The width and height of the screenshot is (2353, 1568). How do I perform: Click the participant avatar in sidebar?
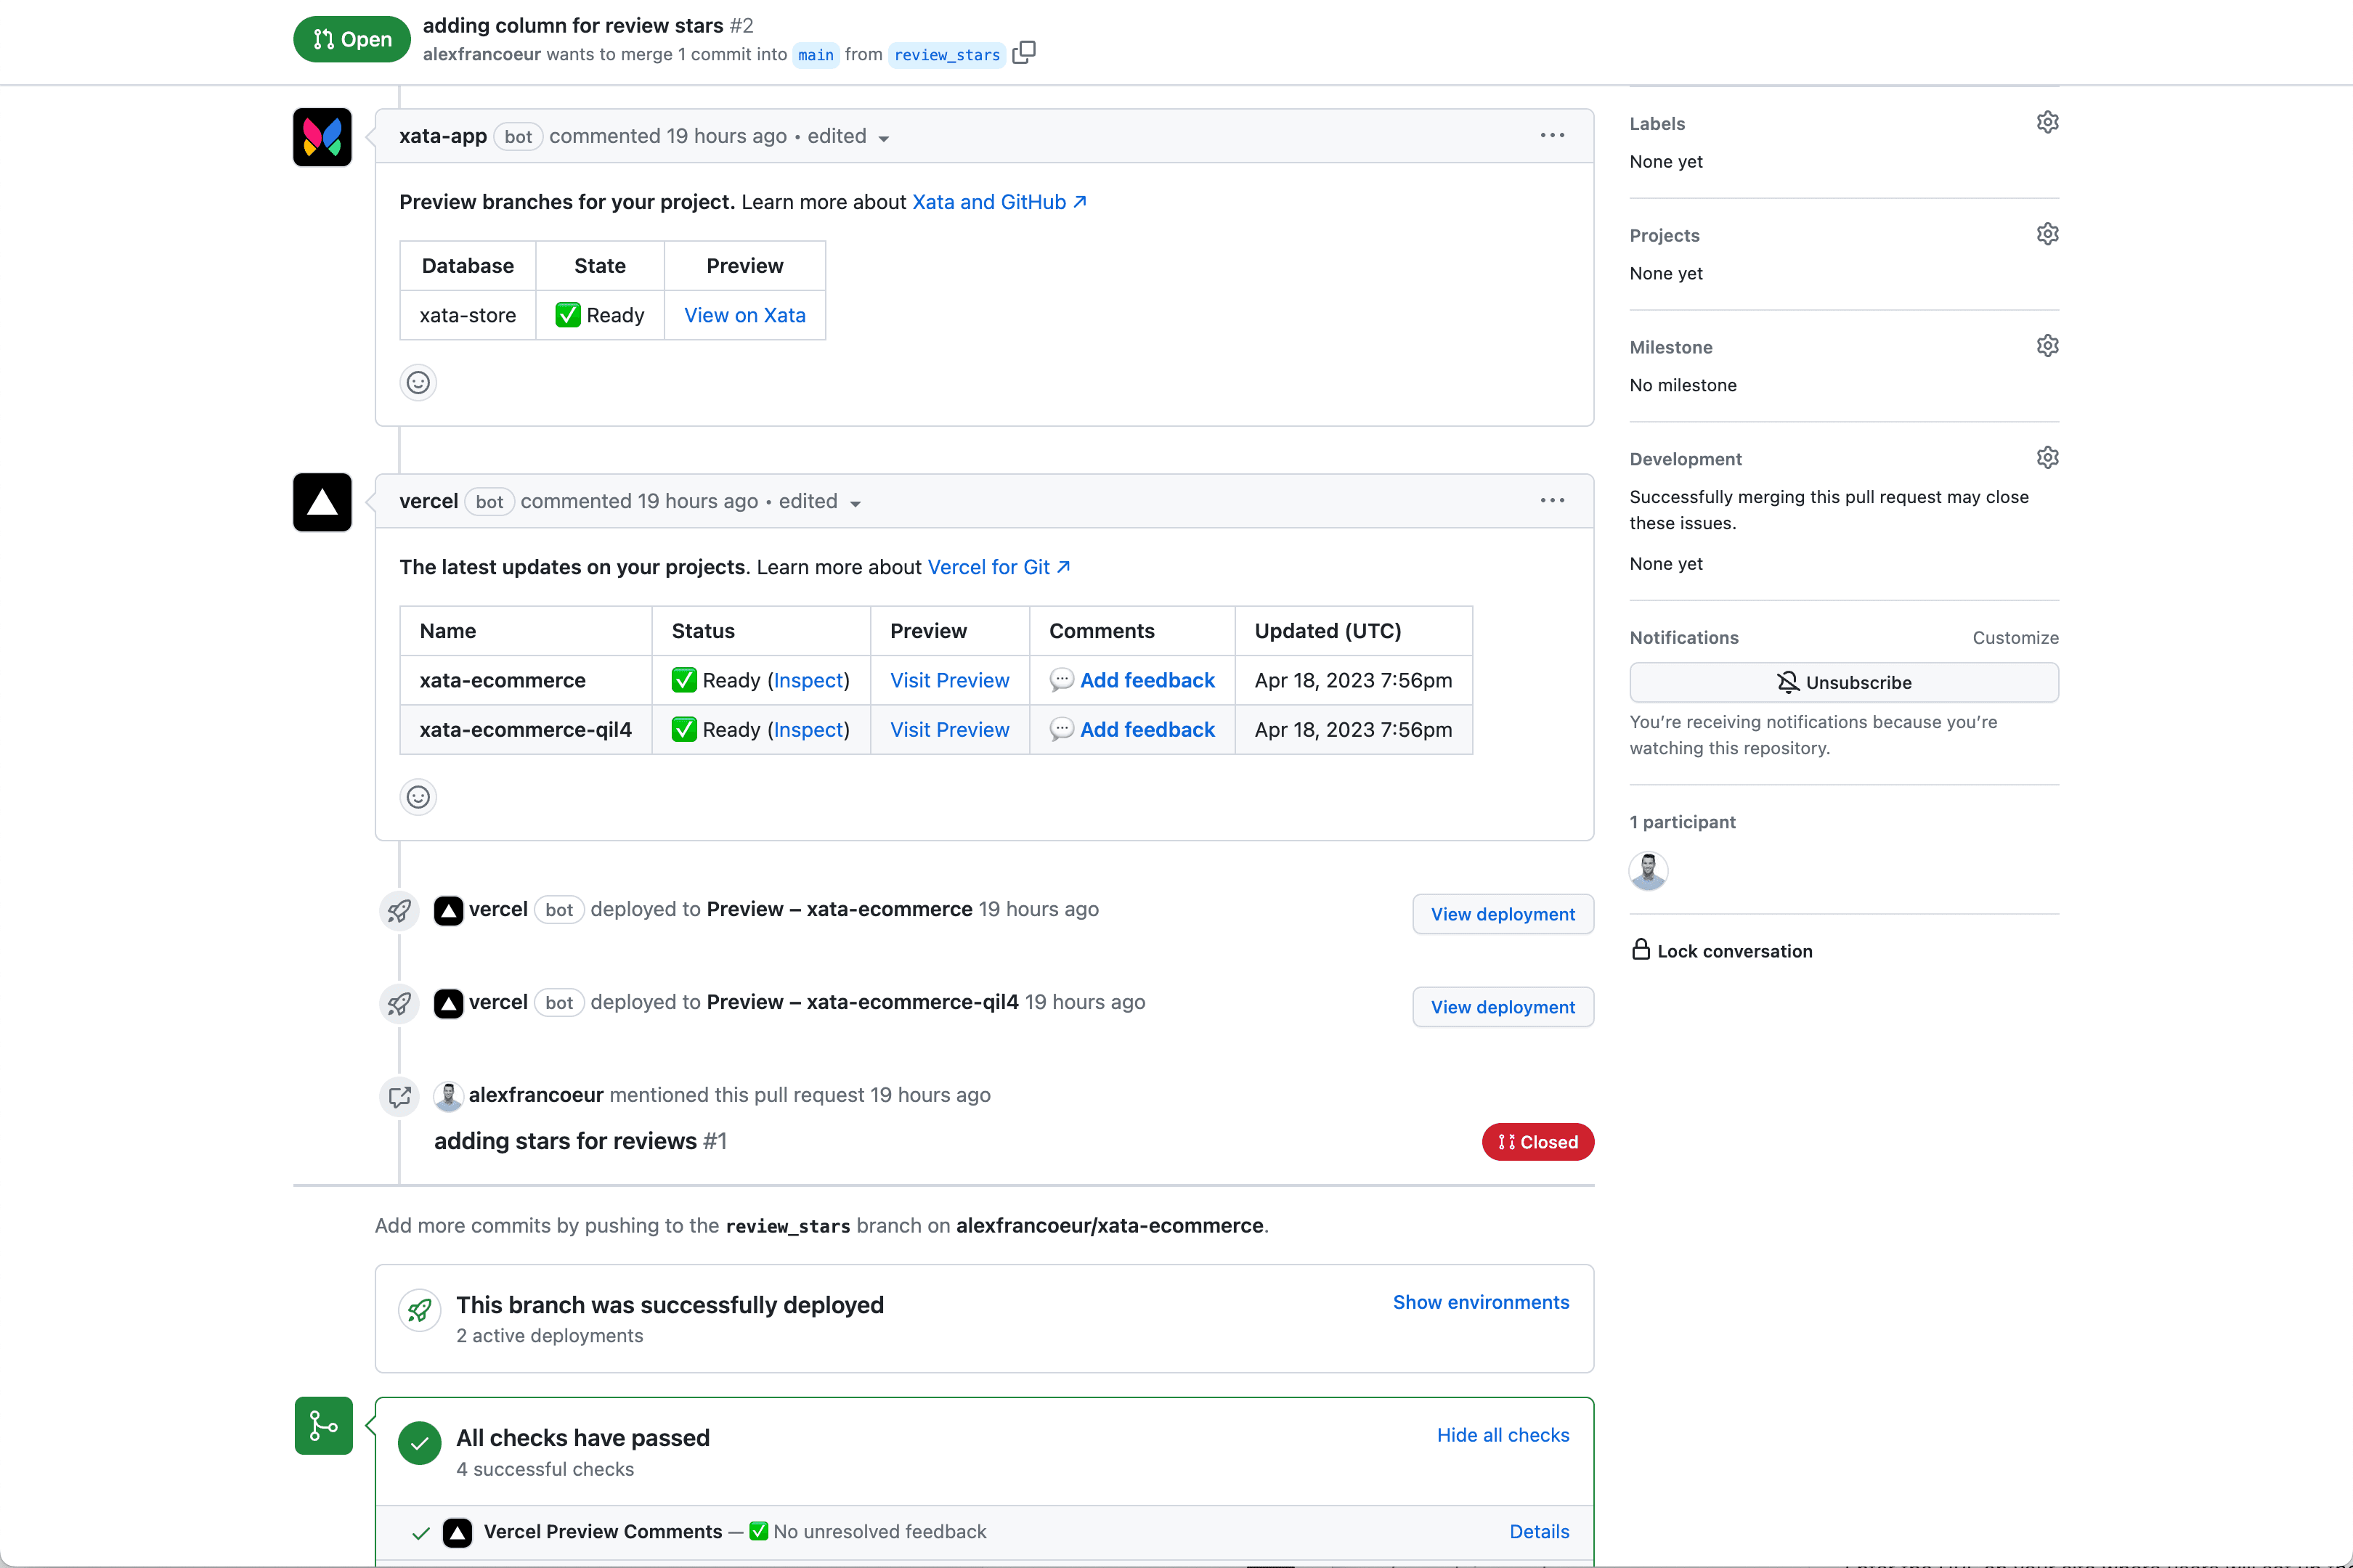pos(1648,871)
